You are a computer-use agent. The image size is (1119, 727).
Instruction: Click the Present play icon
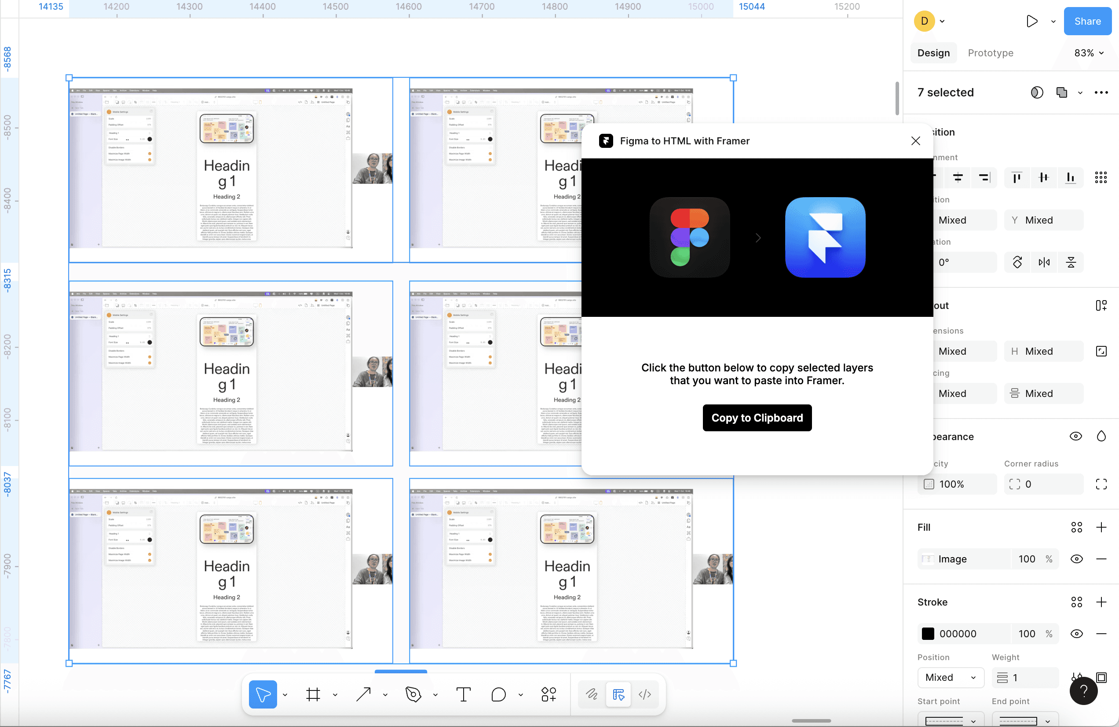[x=1031, y=21]
